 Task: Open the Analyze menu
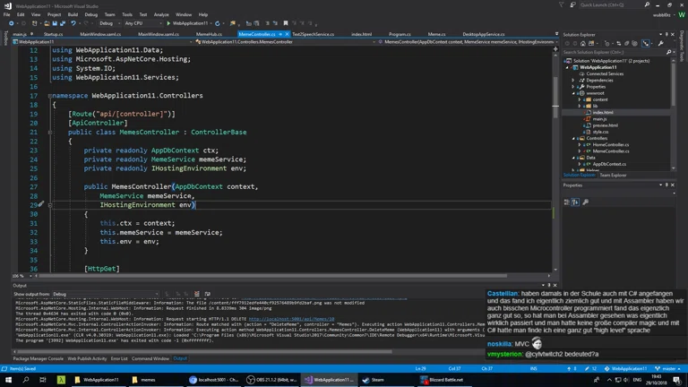[x=161, y=14]
